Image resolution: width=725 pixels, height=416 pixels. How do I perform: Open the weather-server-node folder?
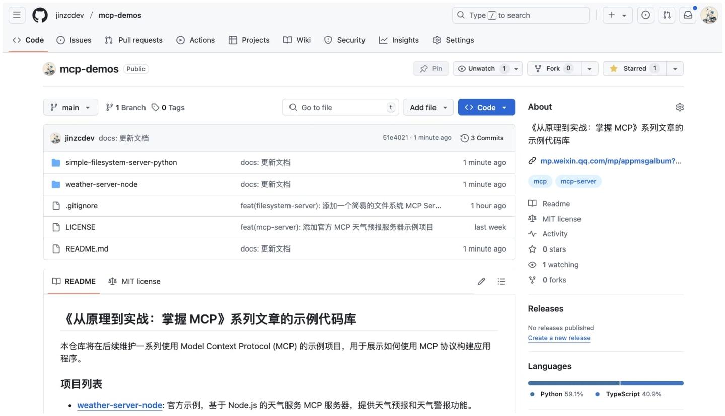click(101, 184)
